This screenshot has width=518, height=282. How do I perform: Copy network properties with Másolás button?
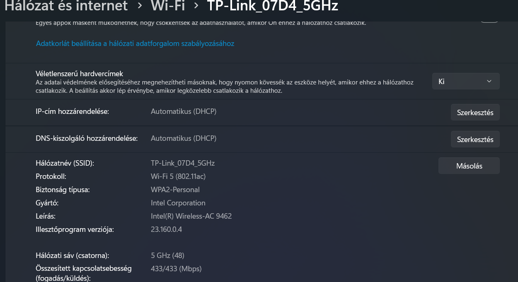469,166
